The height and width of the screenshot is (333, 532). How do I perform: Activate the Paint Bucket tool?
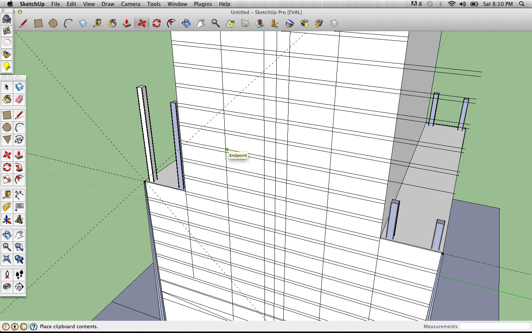(7, 99)
